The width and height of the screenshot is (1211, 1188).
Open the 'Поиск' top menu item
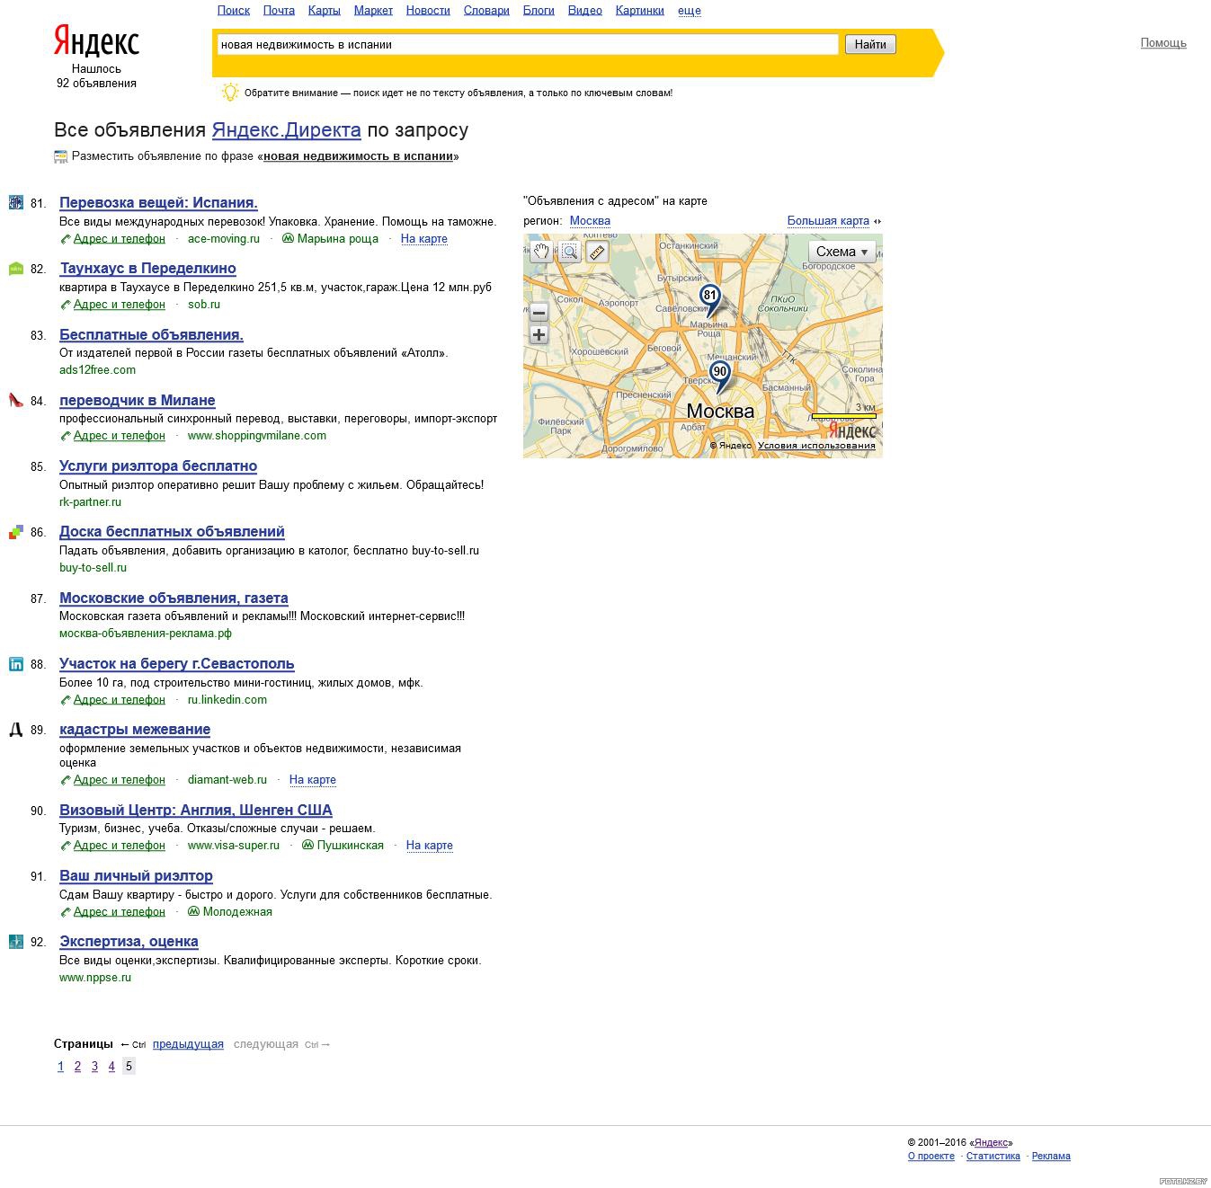tap(234, 11)
